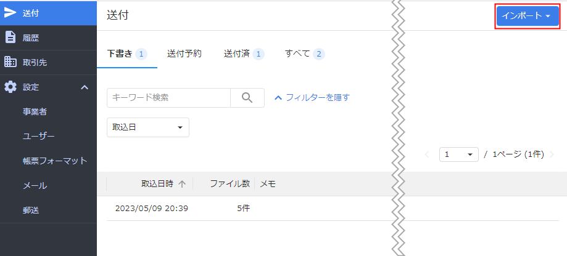Viewport: 567px width, 256px height.
Task: Click the magnifier search icon button
Action: click(x=247, y=98)
